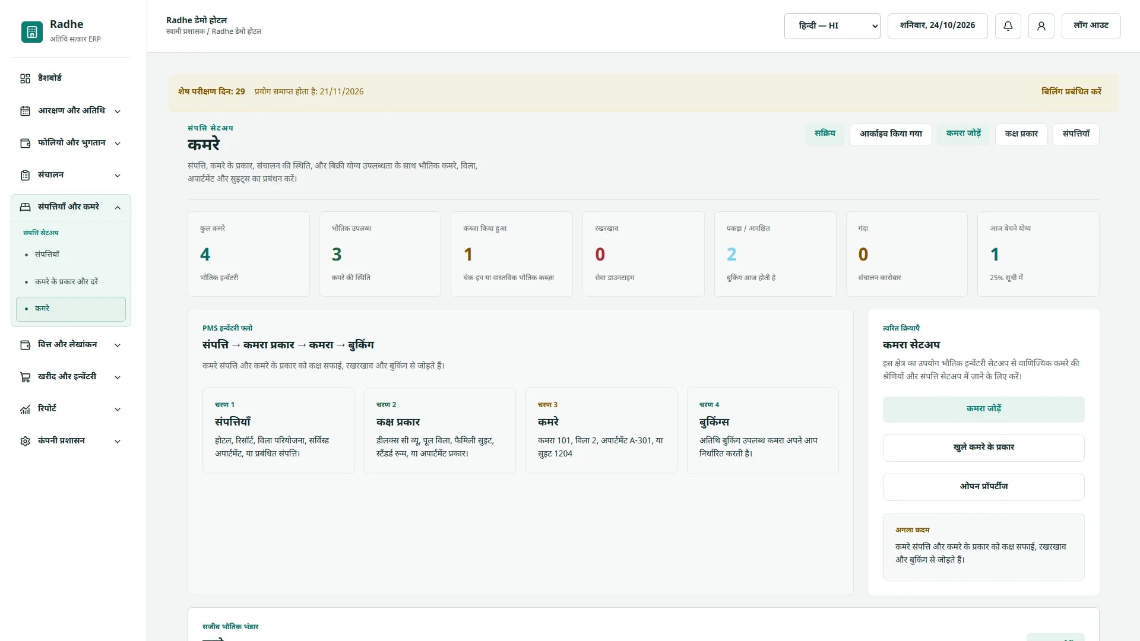This screenshot has width=1140, height=641.
Task: Expand कंपनी प्रशासन menu chevron
Action: pyautogui.click(x=118, y=441)
